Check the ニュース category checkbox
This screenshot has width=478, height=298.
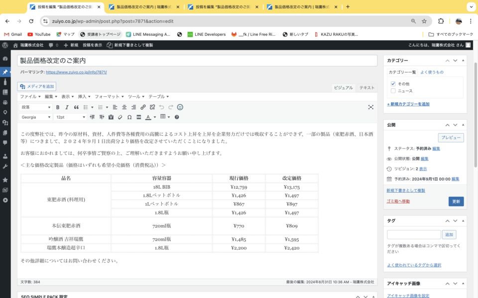coord(393,91)
